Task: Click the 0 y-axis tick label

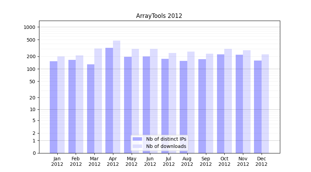Action: [34, 153]
